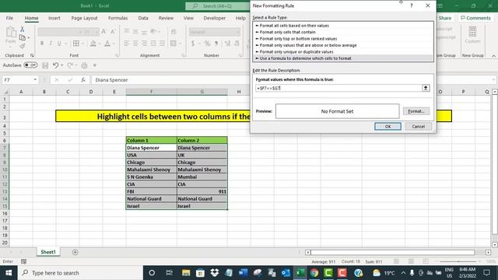Click the horizontal scrollbar of the sheet
The height and width of the screenshot is (280, 498).
click(x=392, y=252)
